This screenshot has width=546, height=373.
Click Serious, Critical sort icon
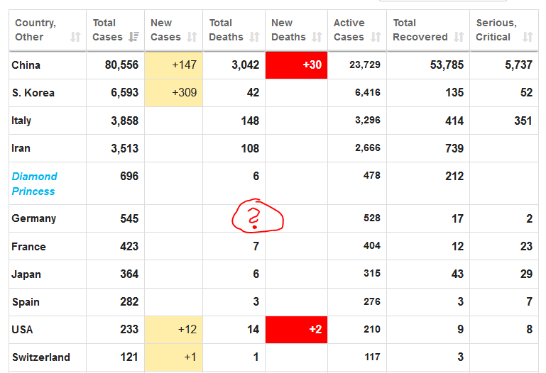coord(527,37)
